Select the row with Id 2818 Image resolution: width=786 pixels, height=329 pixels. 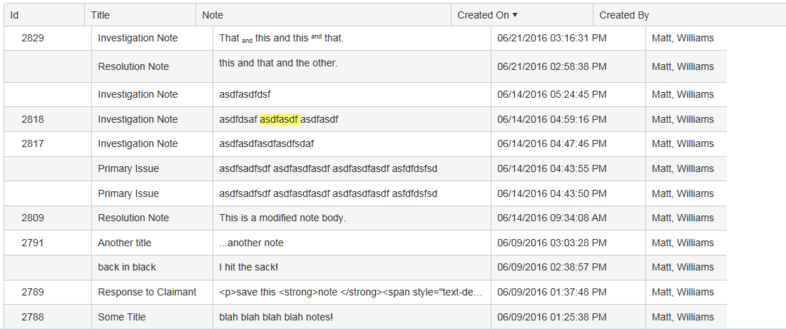click(x=33, y=119)
